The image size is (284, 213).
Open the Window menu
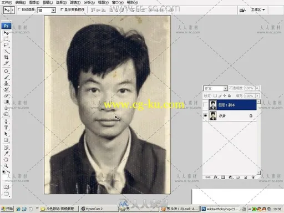point(118,2)
